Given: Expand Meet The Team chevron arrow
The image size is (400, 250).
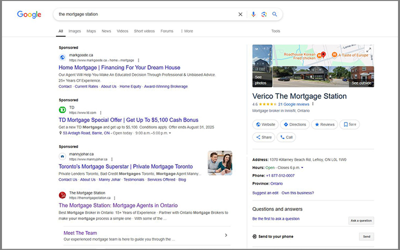Looking at the screenshot, I should click(226, 235).
